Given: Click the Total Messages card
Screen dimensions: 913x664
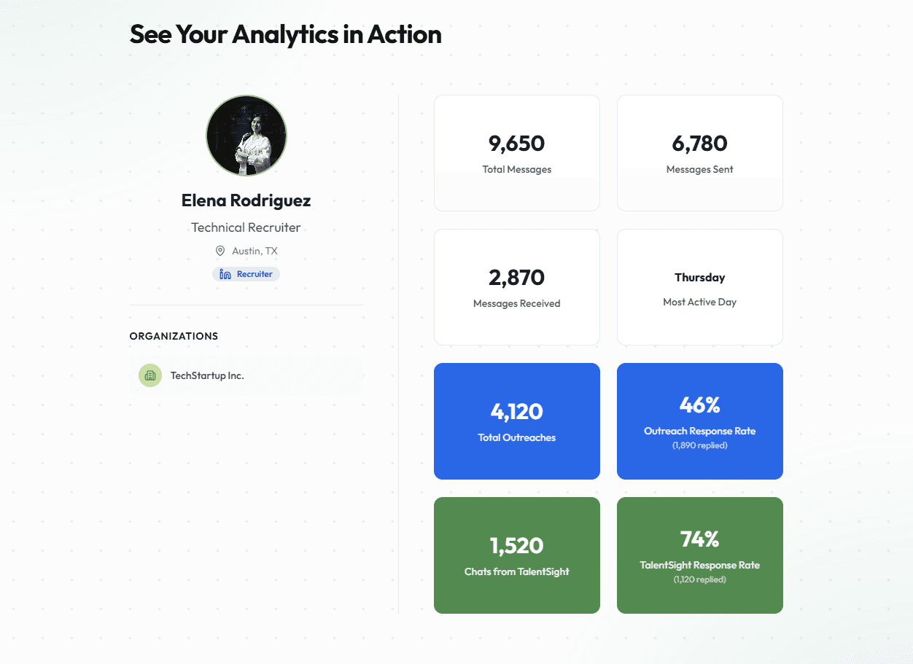Looking at the screenshot, I should [516, 153].
